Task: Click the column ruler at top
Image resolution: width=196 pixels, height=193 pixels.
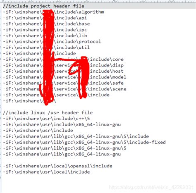Action: 98,1
